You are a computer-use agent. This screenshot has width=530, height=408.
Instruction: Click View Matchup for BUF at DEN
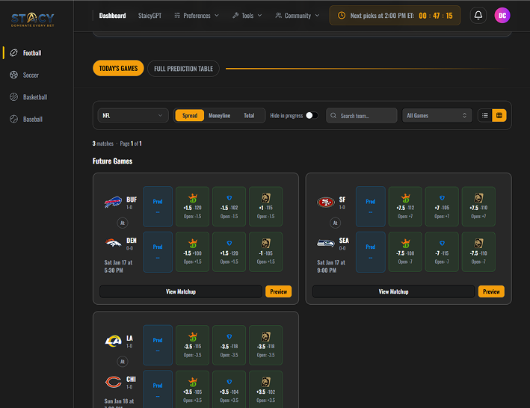pyautogui.click(x=180, y=291)
